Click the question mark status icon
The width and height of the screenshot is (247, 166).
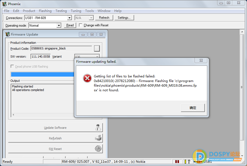tap(189, 162)
